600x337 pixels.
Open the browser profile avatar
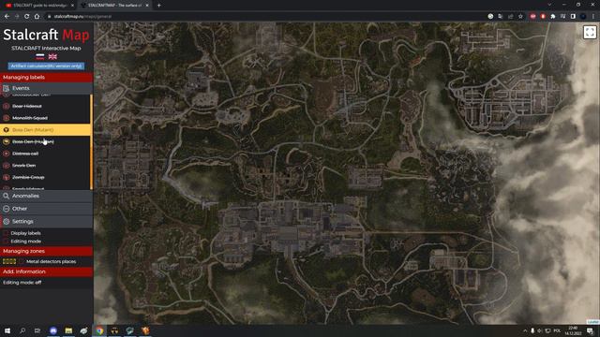click(x=583, y=17)
